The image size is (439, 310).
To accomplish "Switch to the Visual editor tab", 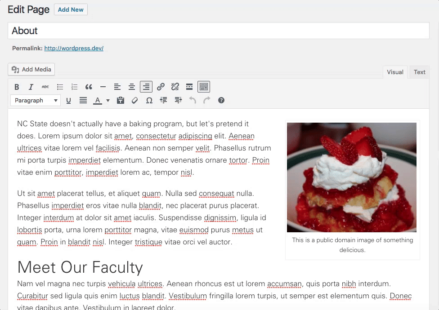I will [x=395, y=72].
